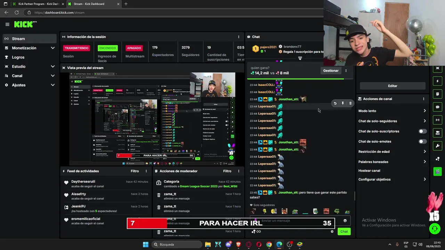Screen dimensions: 445x250
Task: Open File Explorer from the taskbar
Action: (208, 244)
